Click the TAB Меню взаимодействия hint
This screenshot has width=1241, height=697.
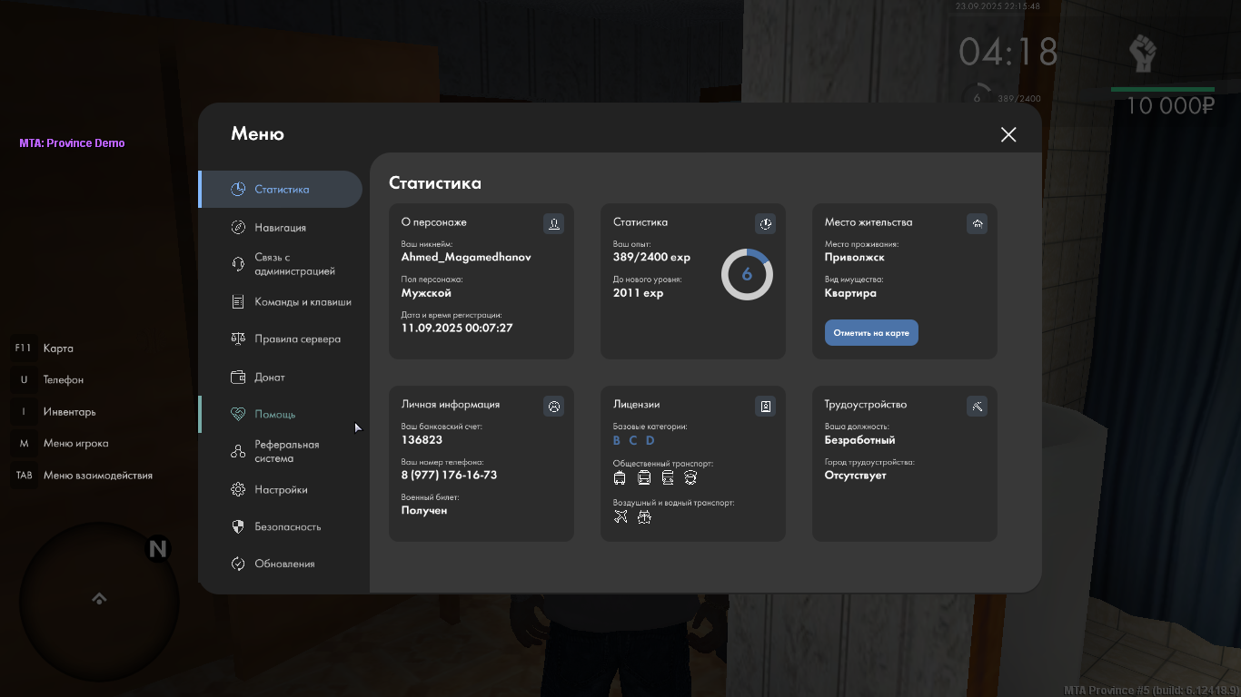(82, 475)
